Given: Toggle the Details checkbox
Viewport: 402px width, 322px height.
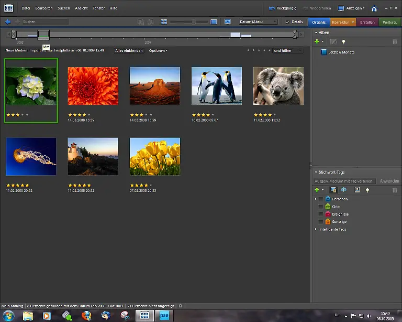Looking at the screenshot, I should 287,22.
